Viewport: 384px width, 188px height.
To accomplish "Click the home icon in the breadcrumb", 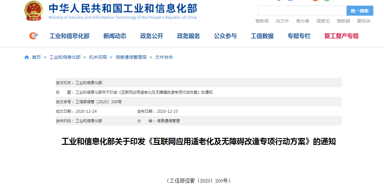I will tap(27, 57).
